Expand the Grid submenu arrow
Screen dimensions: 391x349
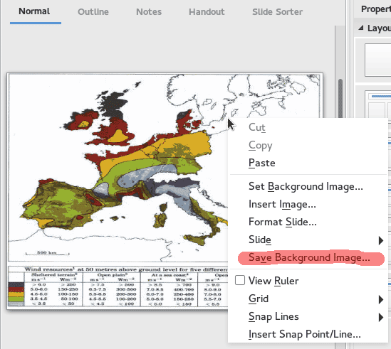click(x=380, y=299)
